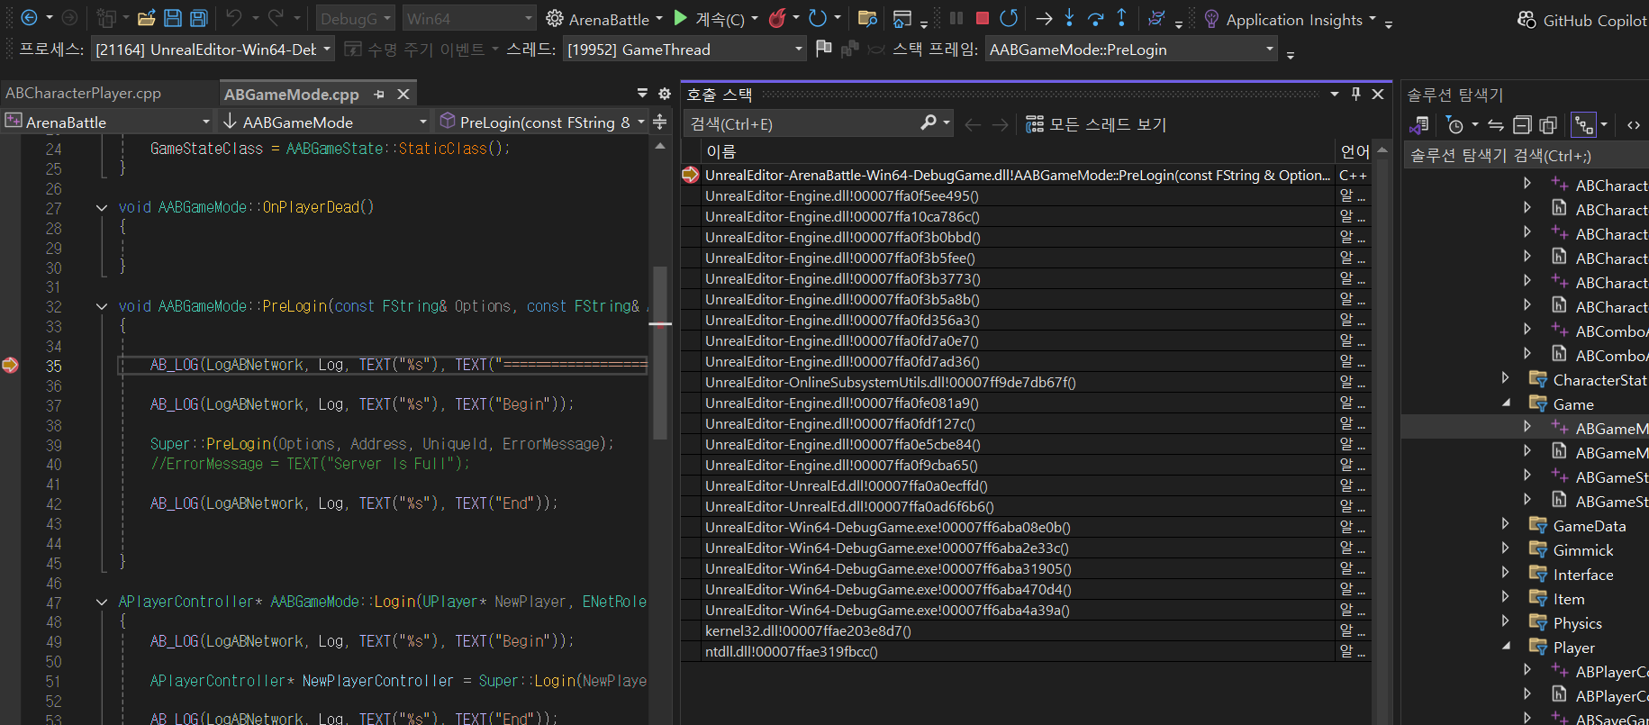Click the navigate backward arrow icon
1649x725 pixels.
click(x=29, y=17)
